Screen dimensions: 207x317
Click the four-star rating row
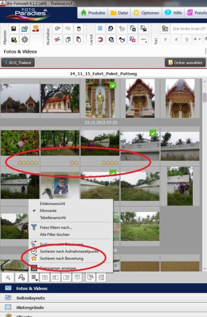pyautogui.click(x=110, y=163)
